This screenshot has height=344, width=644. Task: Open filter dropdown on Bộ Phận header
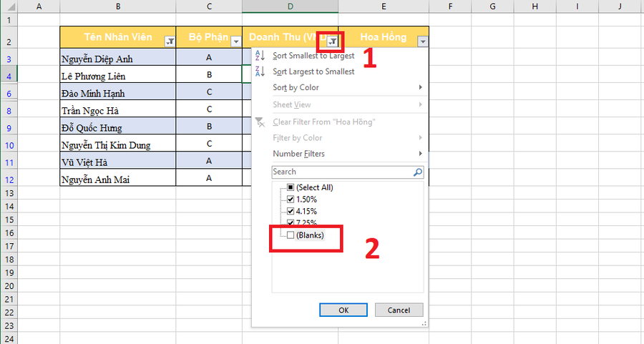236,41
